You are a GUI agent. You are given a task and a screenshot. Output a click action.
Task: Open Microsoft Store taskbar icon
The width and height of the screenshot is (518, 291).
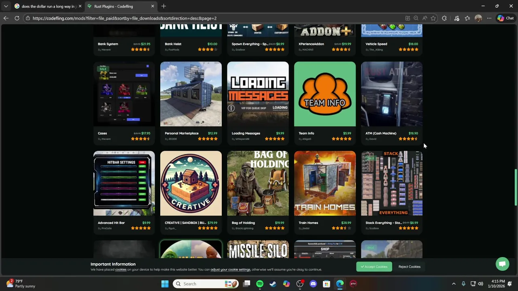326,284
